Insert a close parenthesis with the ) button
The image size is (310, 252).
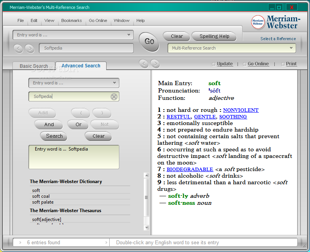[102, 113]
